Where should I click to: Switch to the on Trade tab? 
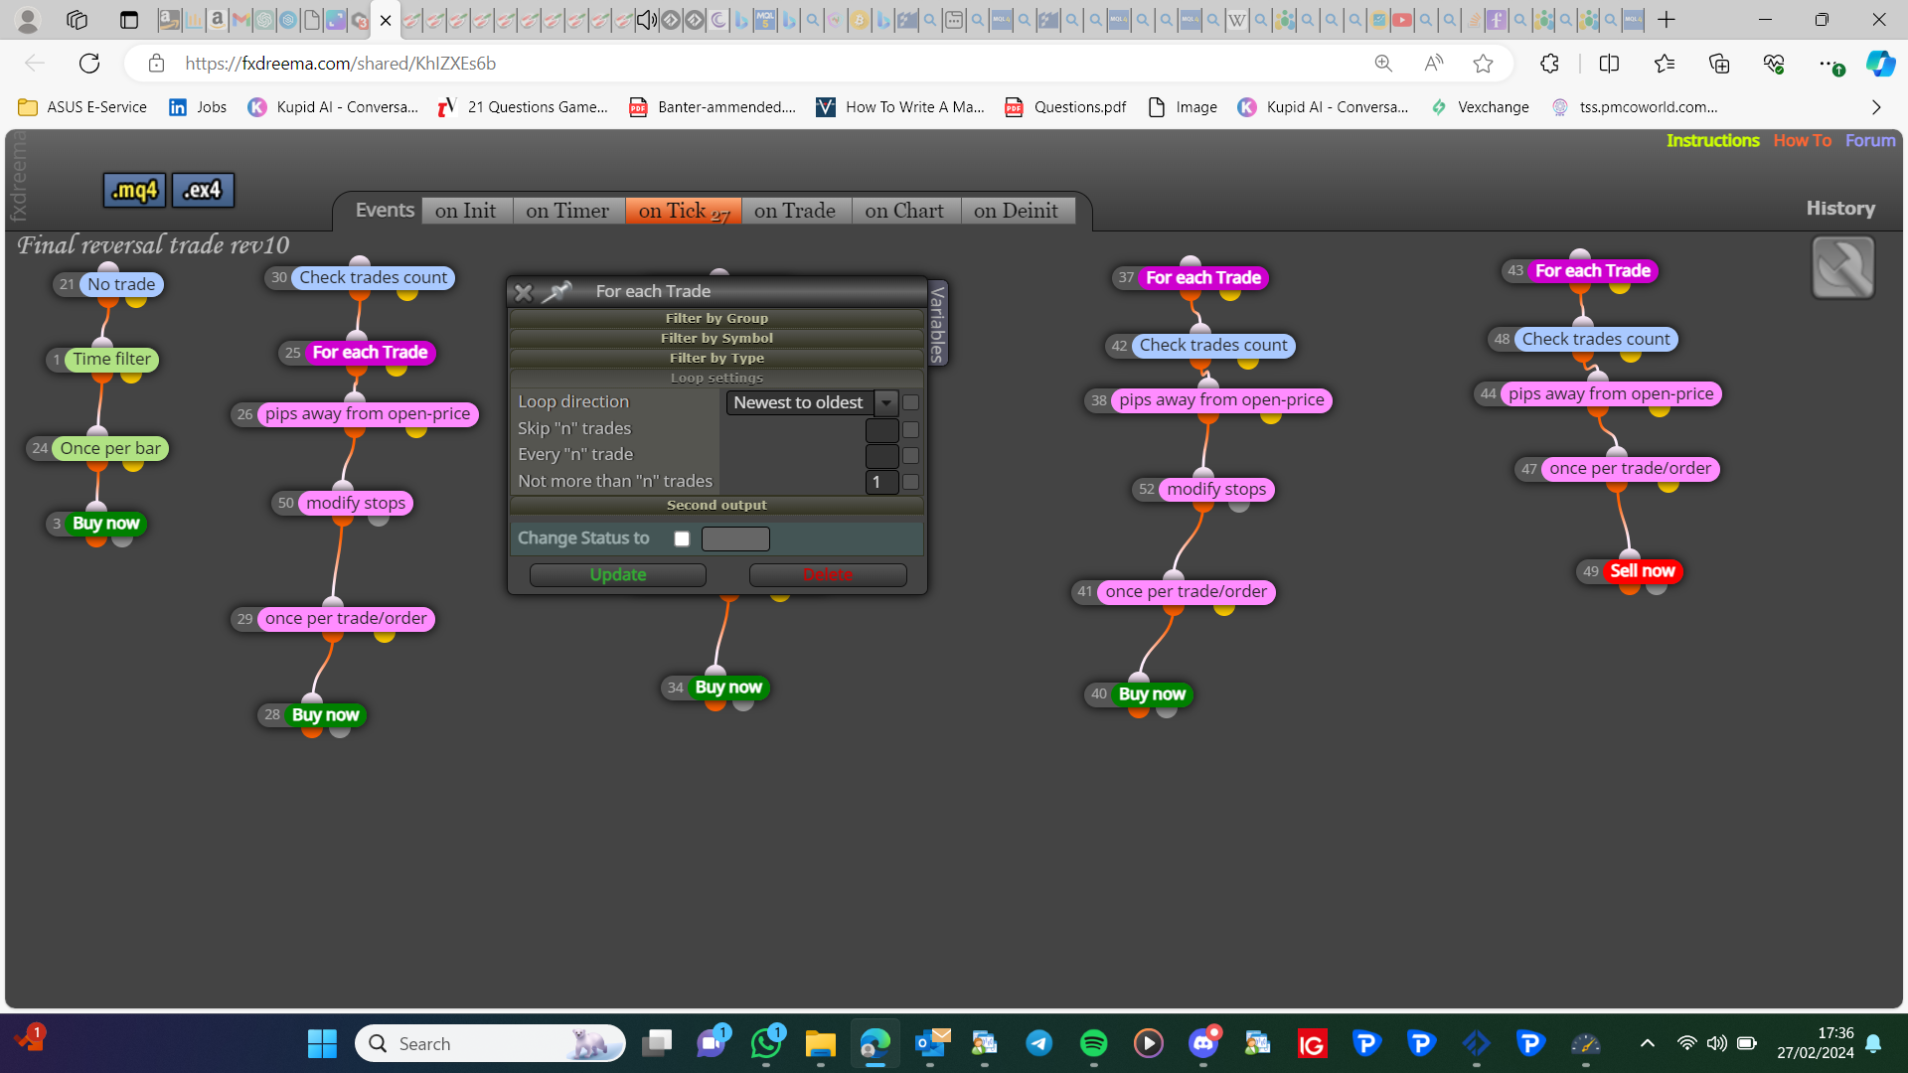coord(795,211)
